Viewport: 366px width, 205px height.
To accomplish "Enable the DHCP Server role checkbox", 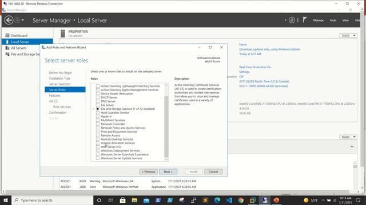I will (x=98, y=97).
